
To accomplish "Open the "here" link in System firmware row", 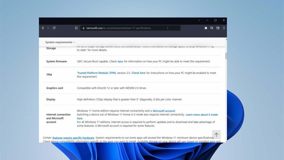I will pos(120,61).
